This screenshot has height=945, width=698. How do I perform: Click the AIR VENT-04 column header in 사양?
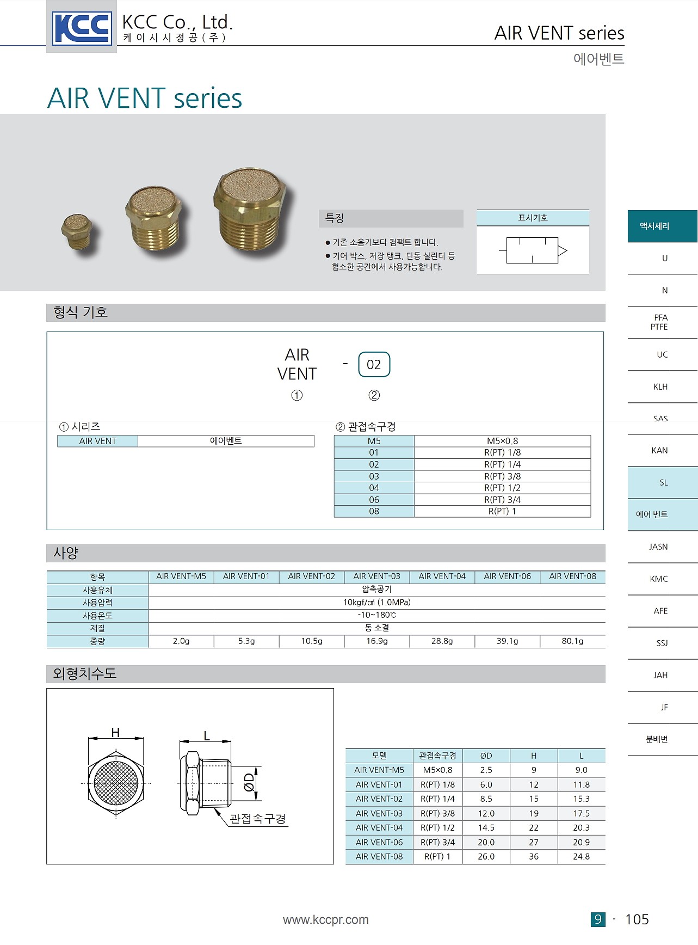point(442,576)
